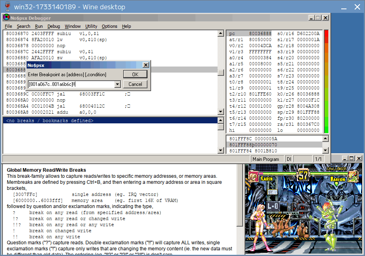Click the at/r1 register value 80050000
Screen dimensions: 365x256
coord(260,40)
